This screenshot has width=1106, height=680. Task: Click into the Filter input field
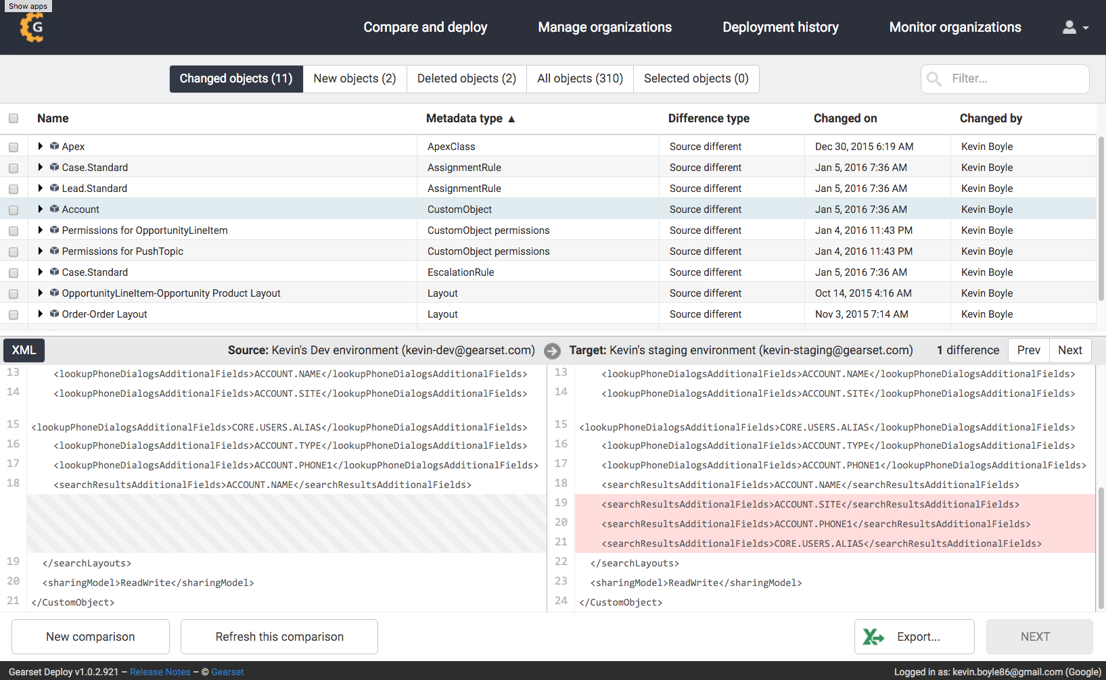point(1005,79)
